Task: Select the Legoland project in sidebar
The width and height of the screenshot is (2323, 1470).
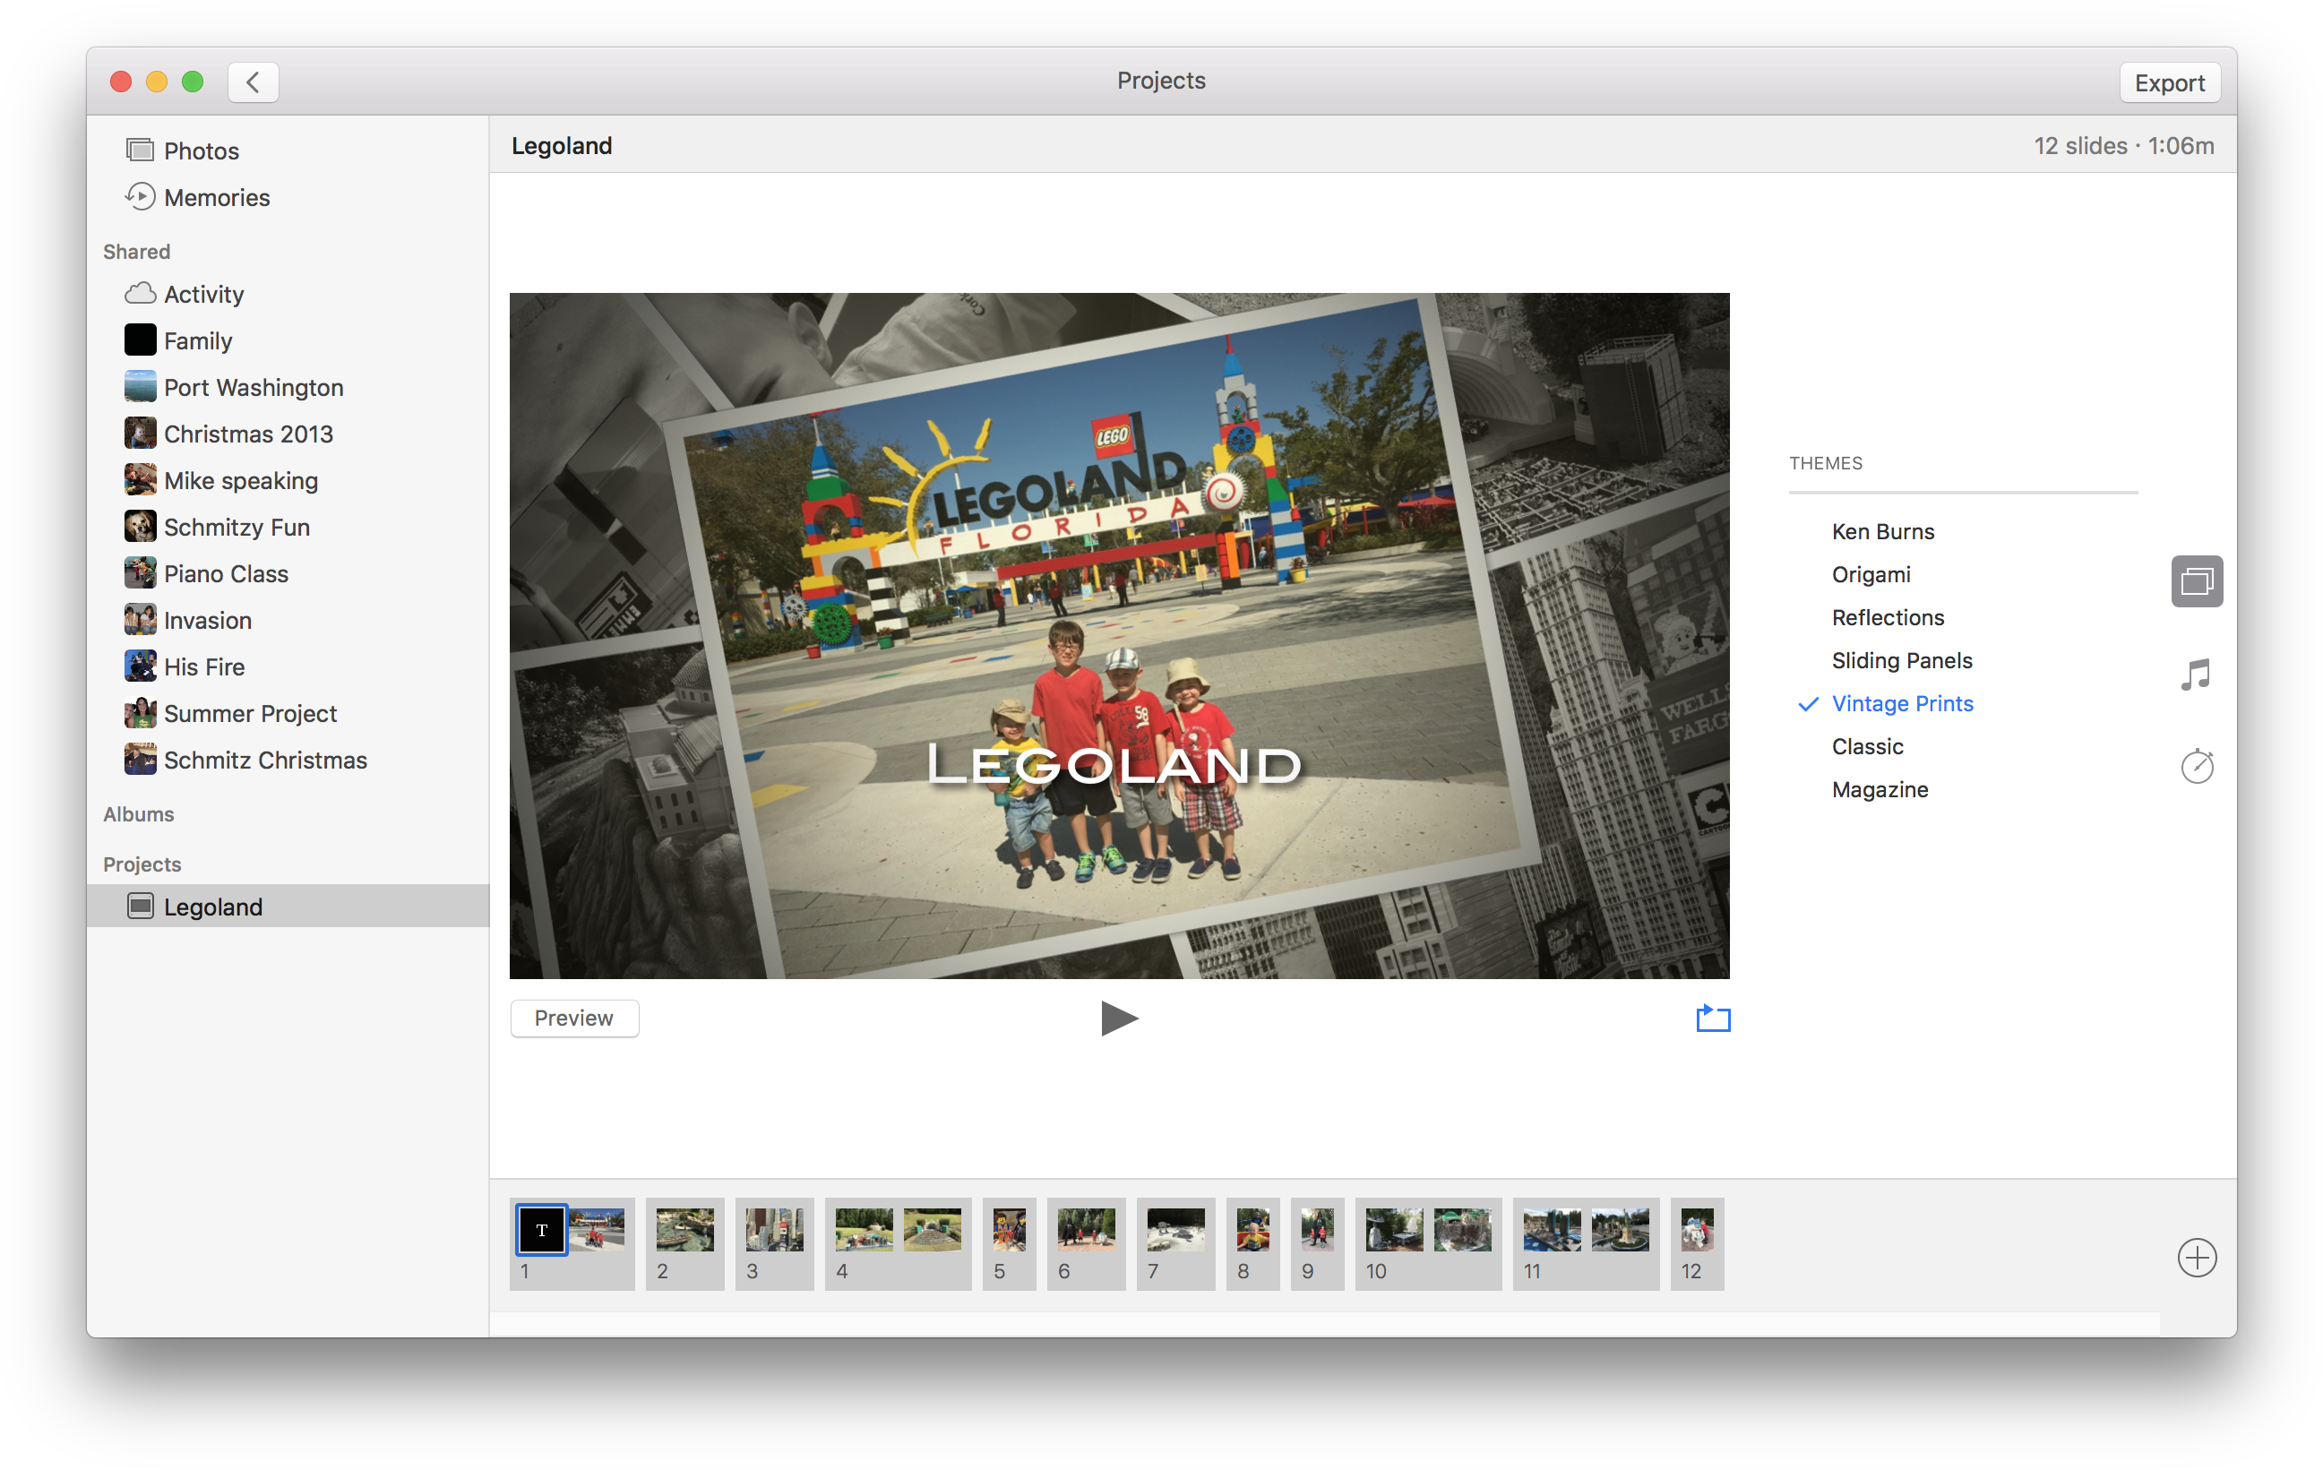Action: coord(288,907)
